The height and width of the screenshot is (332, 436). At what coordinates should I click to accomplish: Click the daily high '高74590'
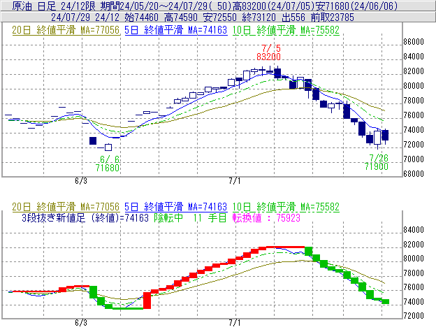tap(181, 17)
